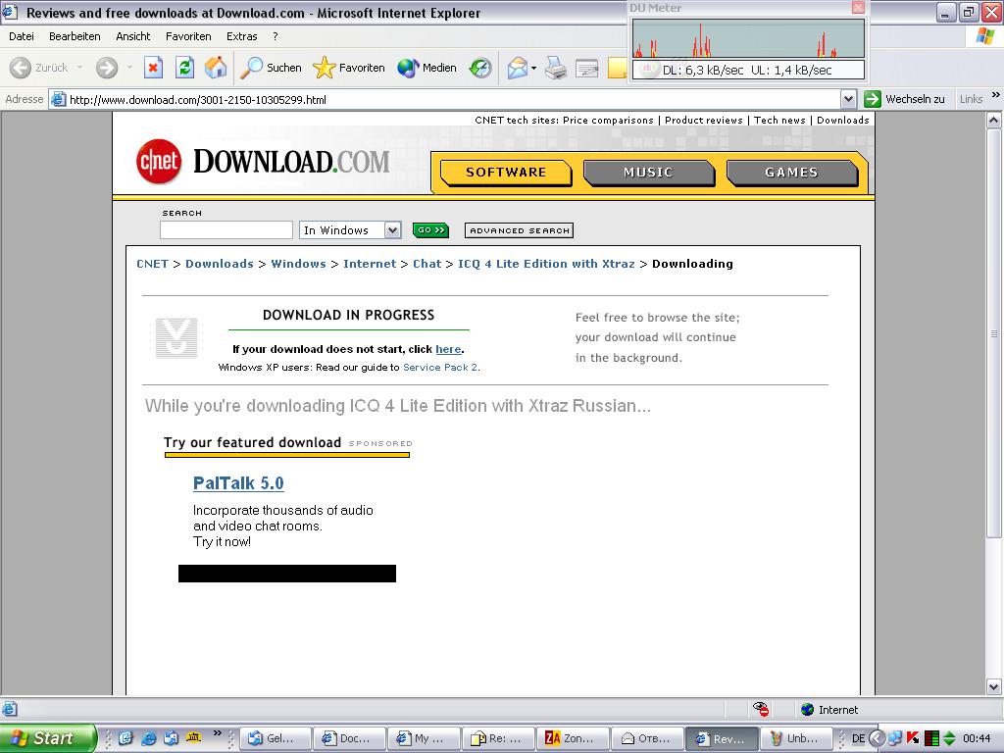Open Product reviews CNET link

(704, 121)
